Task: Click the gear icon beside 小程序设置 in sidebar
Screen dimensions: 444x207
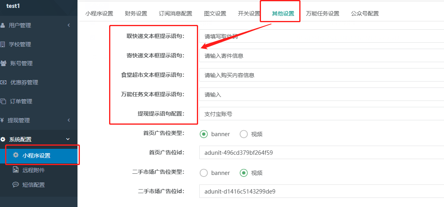Action: pyautogui.click(x=16, y=155)
